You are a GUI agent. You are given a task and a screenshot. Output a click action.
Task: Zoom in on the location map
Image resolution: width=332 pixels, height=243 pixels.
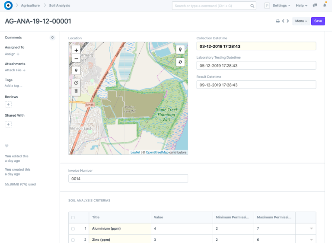[x=77, y=50]
